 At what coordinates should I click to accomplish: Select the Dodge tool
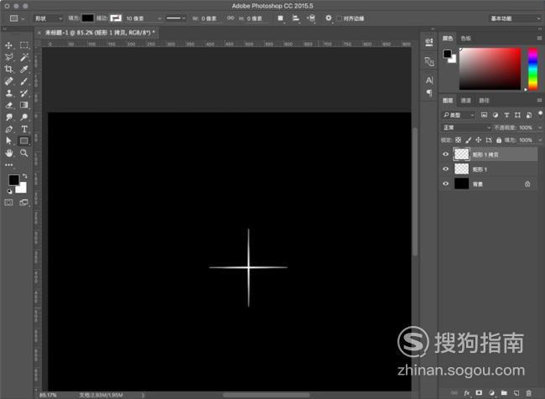tap(24, 117)
